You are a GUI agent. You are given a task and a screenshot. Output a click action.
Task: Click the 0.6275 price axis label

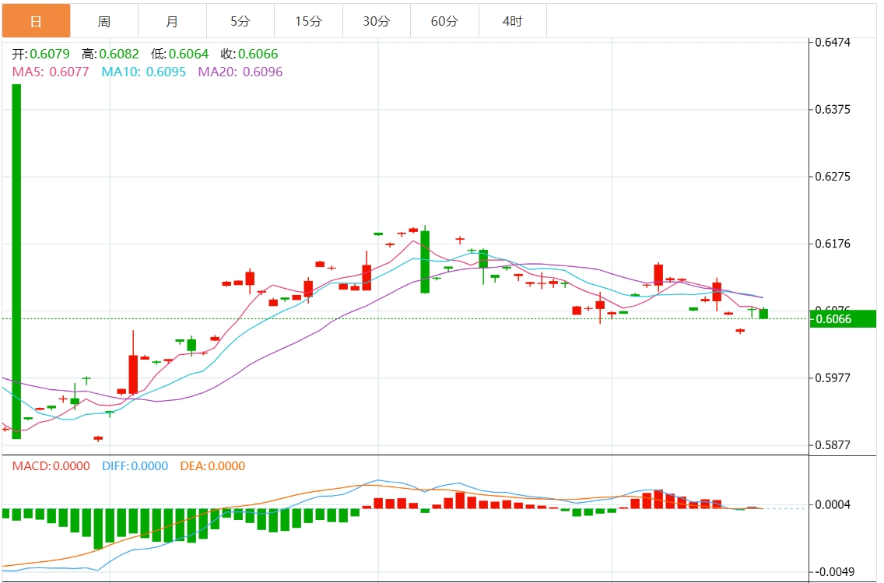833,177
